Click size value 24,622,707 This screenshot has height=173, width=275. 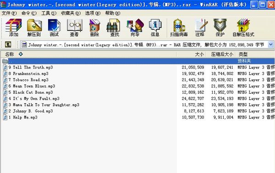(193, 99)
